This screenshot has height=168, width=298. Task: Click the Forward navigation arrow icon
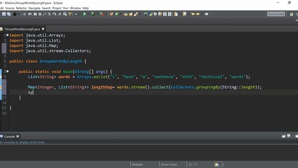(x=206, y=14)
